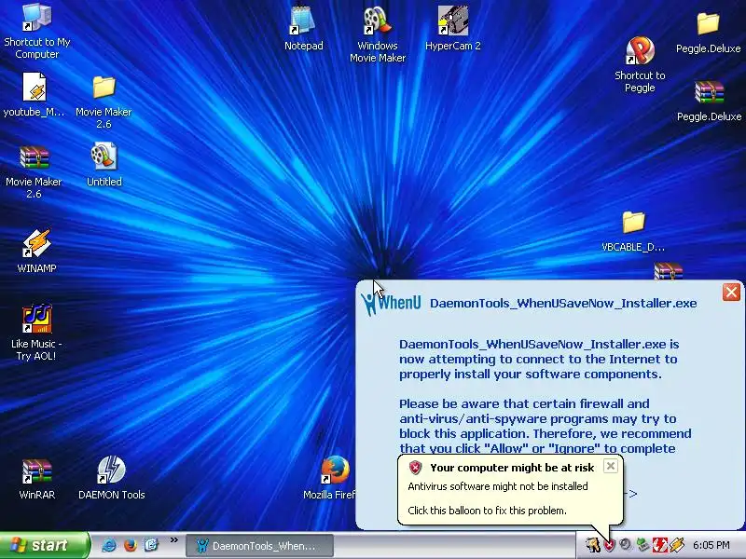
Task: Click the AIM running man tray icon
Action: tap(592, 545)
